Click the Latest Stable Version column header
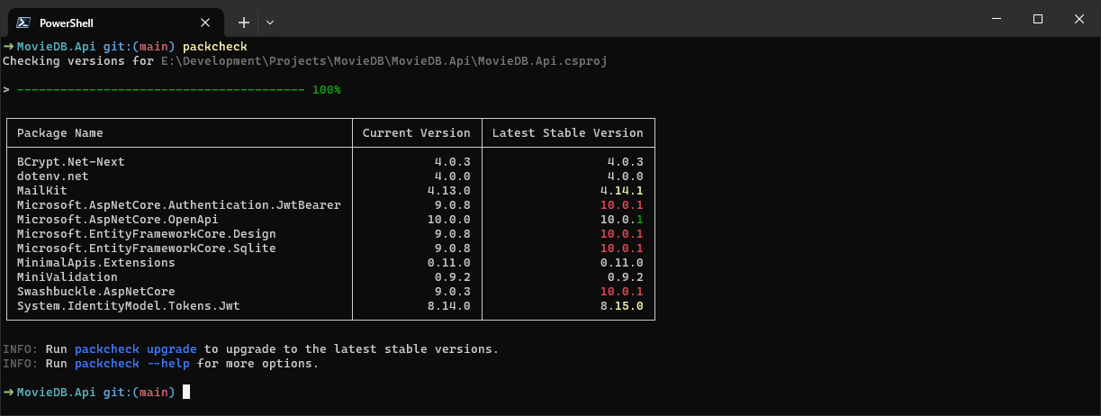 pos(567,133)
